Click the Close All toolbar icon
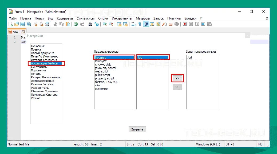This screenshot has width=277, height=154. point(41,24)
